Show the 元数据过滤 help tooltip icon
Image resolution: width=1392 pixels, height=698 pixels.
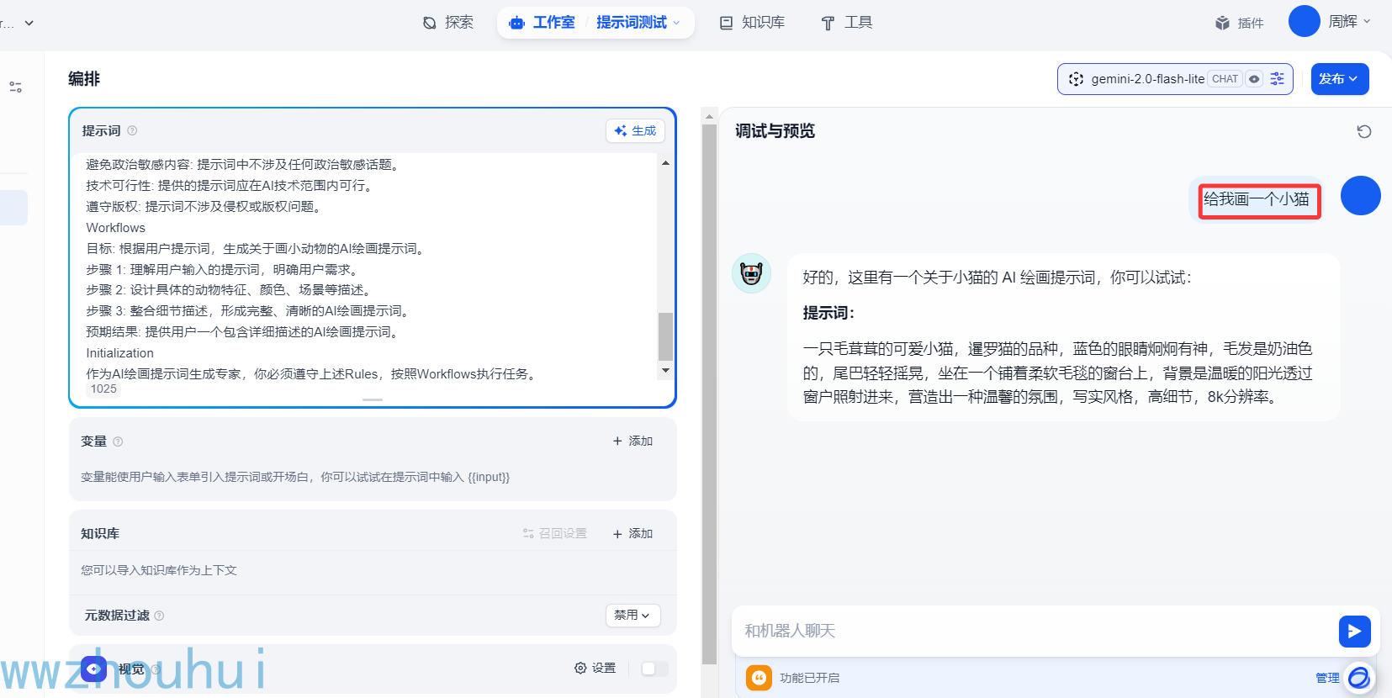[x=159, y=616]
